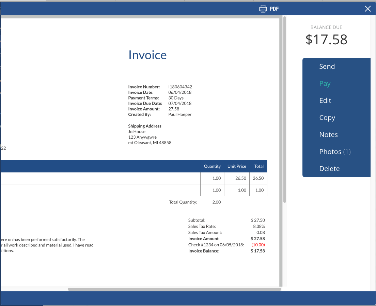Viewport: 376px width, 306px height.
Task: Click the Invoice title heading
Action: coord(147,55)
